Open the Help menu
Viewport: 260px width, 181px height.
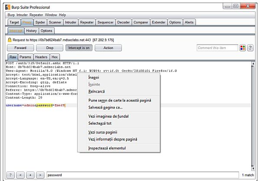(x=62, y=15)
